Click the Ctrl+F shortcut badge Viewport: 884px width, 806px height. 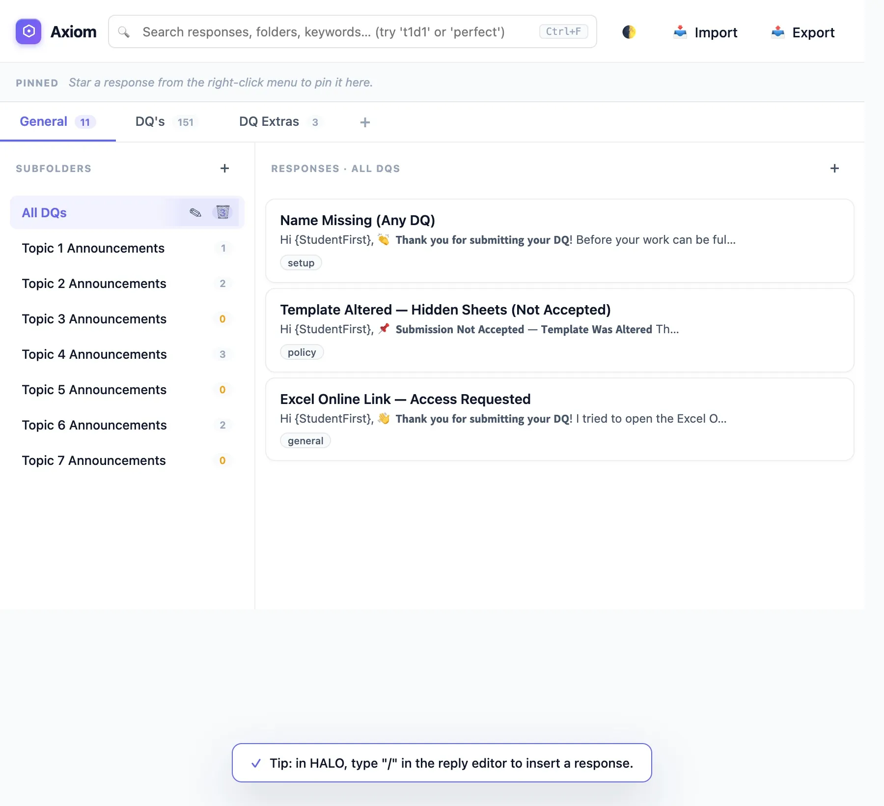point(563,31)
